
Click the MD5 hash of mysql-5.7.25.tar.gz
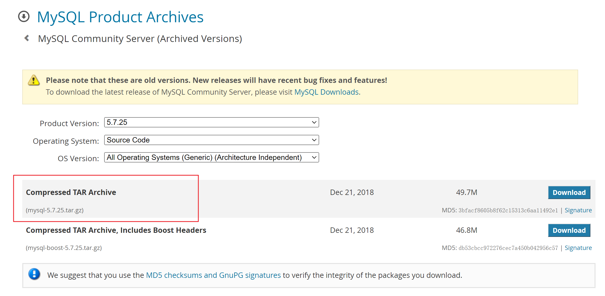click(x=508, y=211)
